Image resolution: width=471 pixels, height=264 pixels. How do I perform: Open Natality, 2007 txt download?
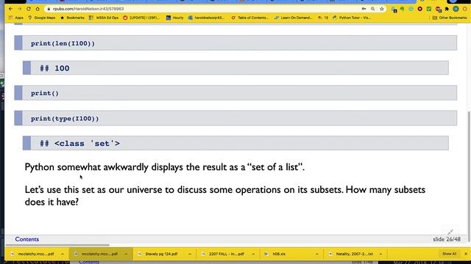click(352, 254)
